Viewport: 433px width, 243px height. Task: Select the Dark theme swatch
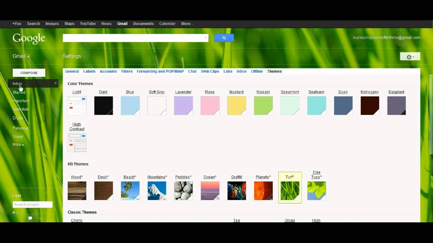click(x=104, y=106)
